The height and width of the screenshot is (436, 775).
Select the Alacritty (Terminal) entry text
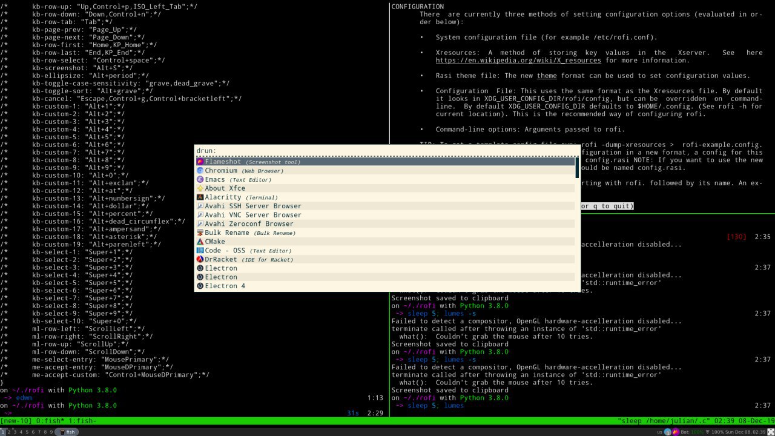click(242, 197)
